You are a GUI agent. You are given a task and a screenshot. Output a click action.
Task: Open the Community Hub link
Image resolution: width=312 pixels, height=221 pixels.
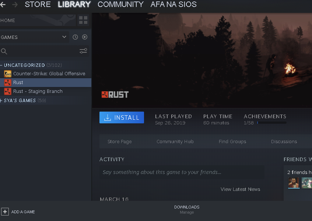click(175, 141)
